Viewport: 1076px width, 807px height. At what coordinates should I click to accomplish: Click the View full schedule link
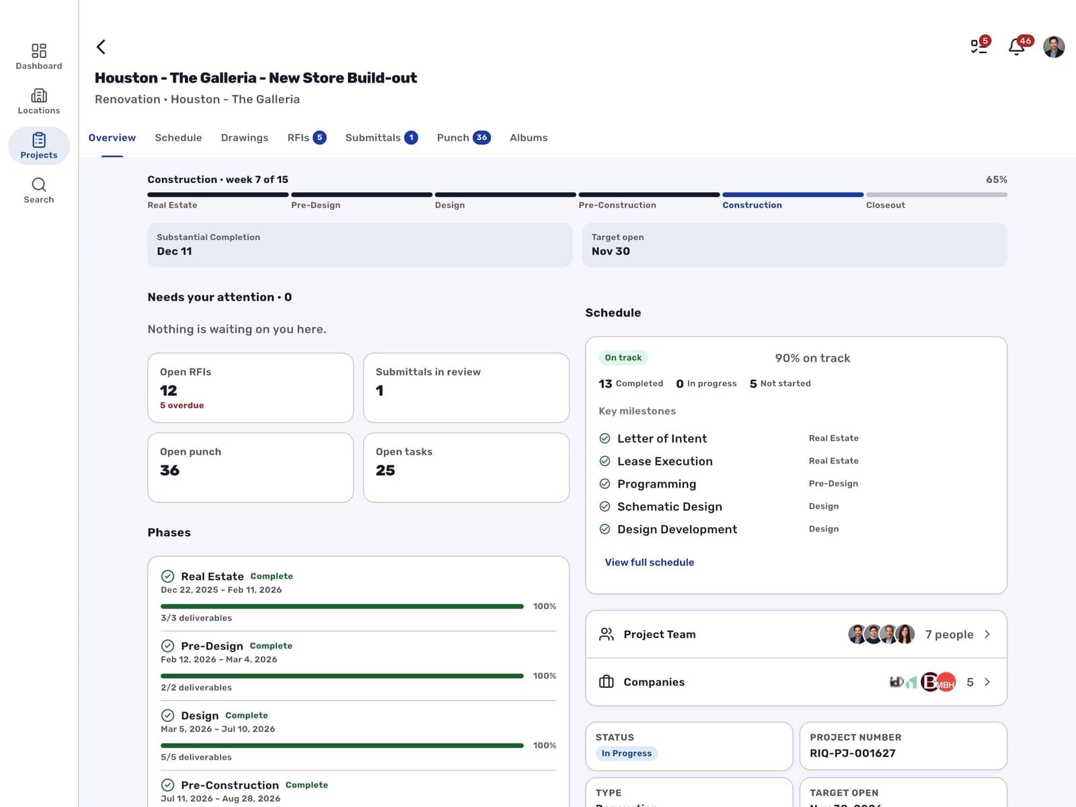point(649,562)
